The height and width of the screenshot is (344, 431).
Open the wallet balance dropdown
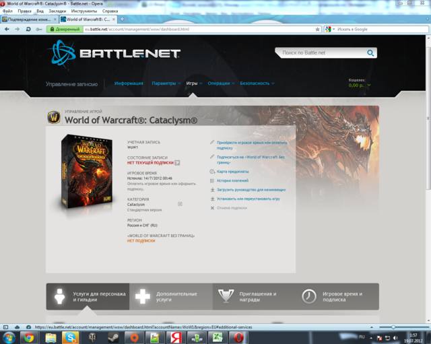[369, 85]
